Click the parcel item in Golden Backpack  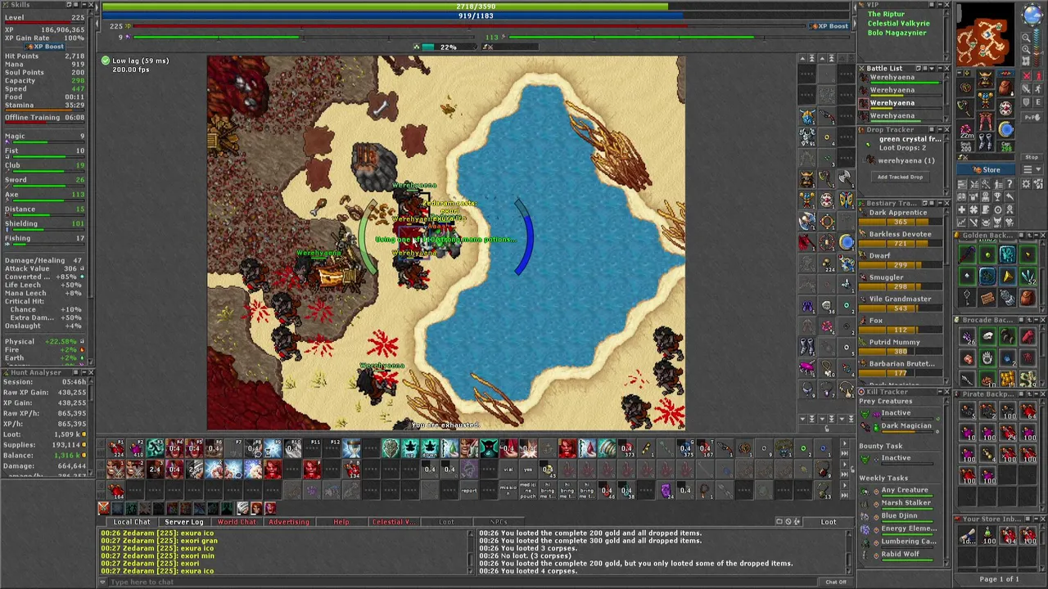click(x=987, y=296)
